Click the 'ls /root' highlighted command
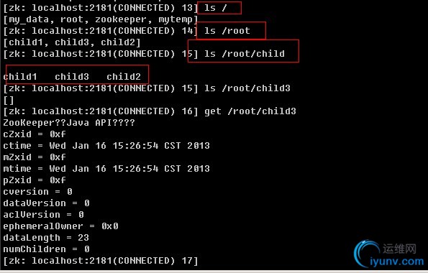Viewport: 428px width, 273px height. (x=227, y=31)
